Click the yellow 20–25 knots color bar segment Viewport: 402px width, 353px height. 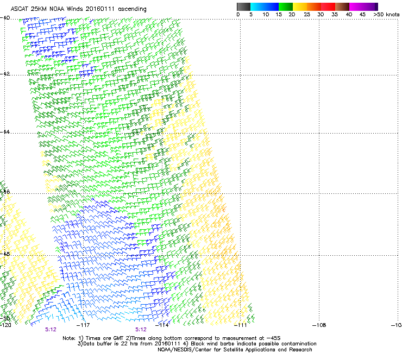[300, 7]
